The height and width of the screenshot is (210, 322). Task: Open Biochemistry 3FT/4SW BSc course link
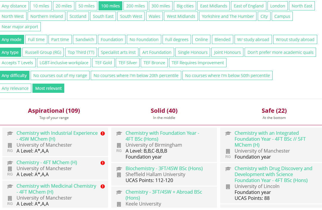coord(164,168)
